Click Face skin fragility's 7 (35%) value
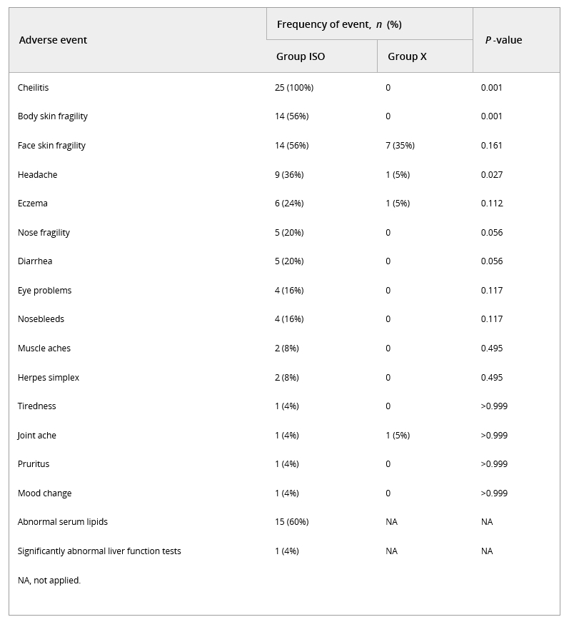 (400, 146)
